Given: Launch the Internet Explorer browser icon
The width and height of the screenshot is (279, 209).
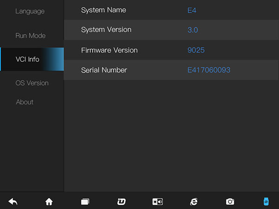Looking at the screenshot, I should pos(194,202).
